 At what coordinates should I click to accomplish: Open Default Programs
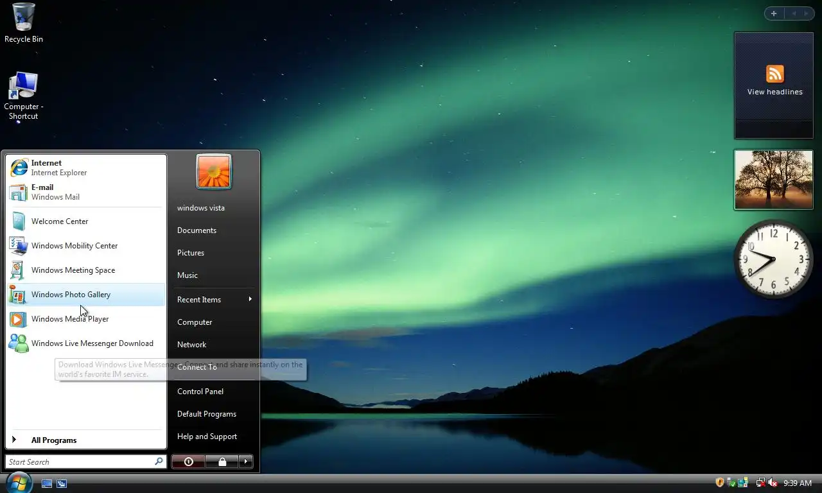214,414
